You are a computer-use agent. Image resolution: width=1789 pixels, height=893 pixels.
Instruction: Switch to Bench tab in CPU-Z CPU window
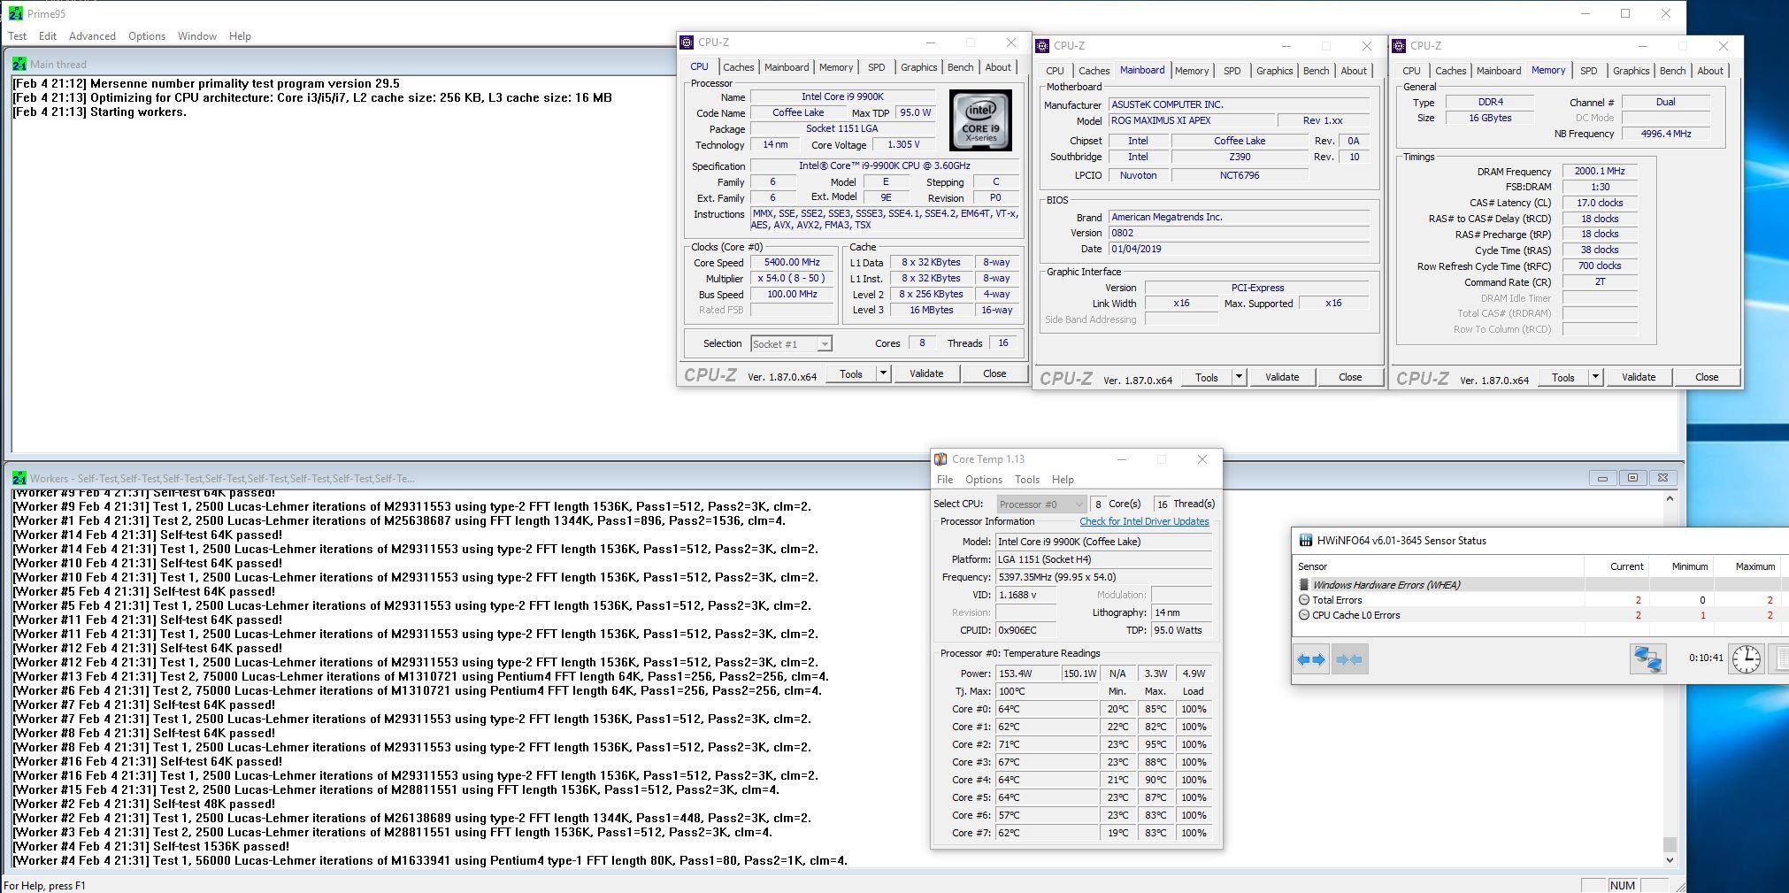point(960,67)
